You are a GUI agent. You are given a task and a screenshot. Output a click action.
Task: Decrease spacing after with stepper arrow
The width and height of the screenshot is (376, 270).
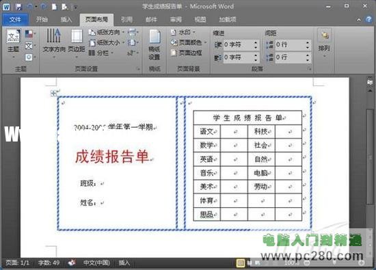(x=308, y=59)
